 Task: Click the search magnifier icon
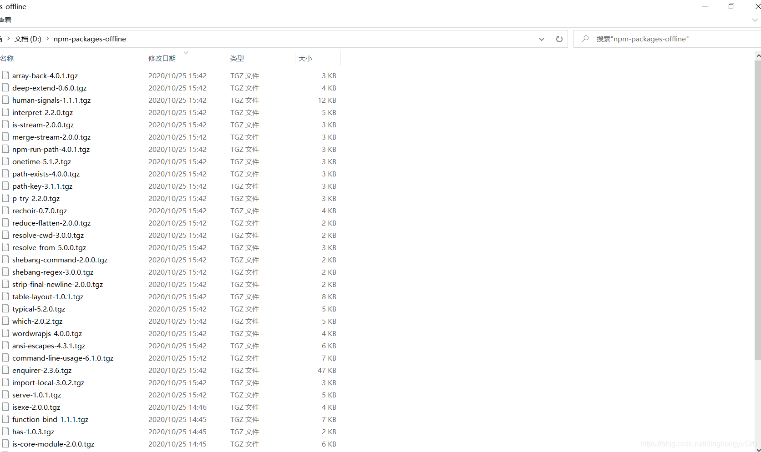pyautogui.click(x=585, y=39)
